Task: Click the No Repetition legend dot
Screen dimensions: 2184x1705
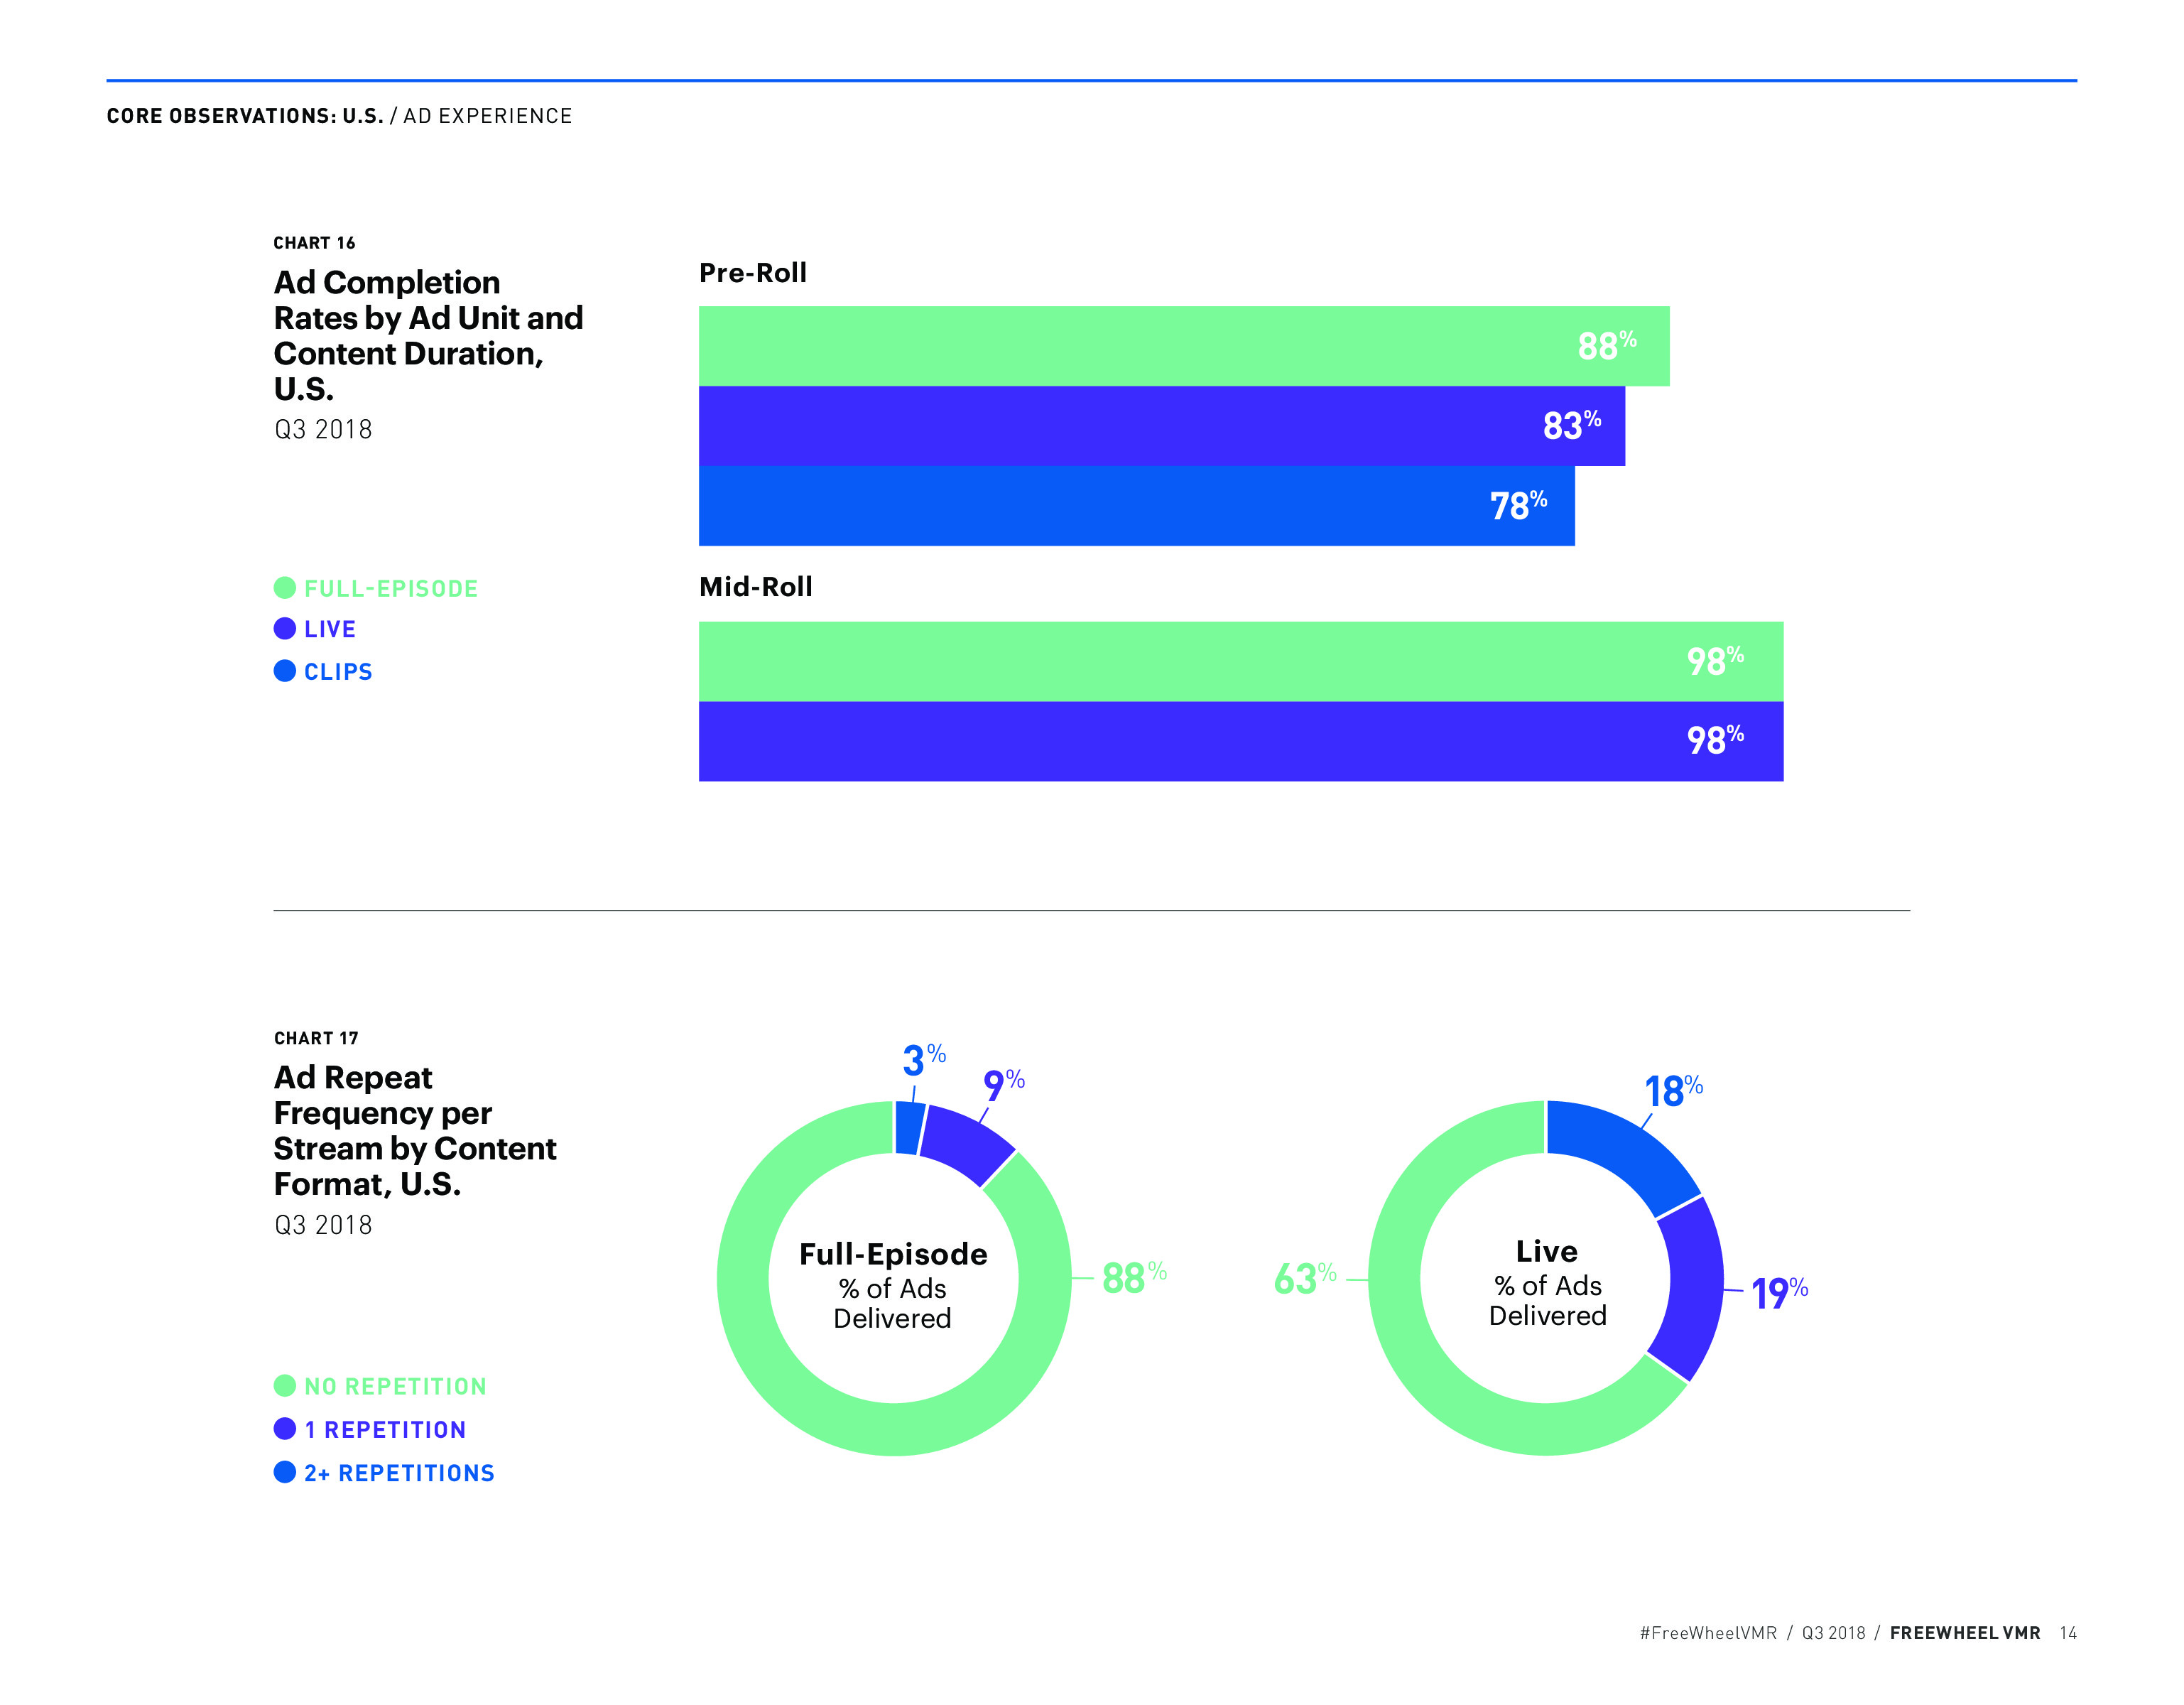Action: tap(285, 1386)
